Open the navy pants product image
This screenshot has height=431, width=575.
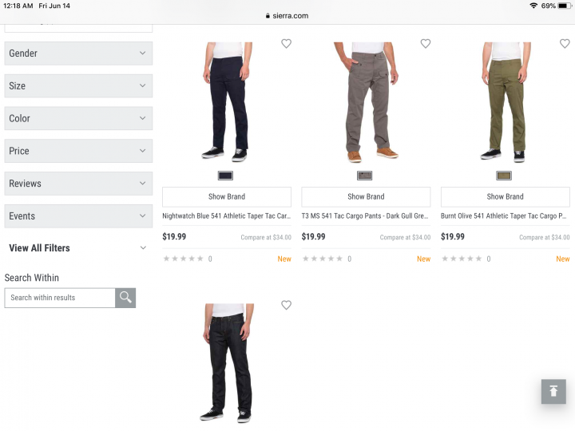pyautogui.click(x=227, y=102)
